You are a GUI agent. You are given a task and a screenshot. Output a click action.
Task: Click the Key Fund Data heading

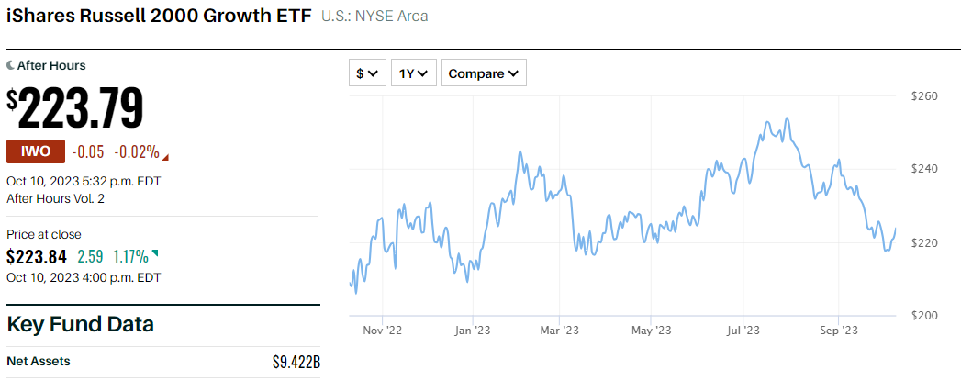point(80,324)
